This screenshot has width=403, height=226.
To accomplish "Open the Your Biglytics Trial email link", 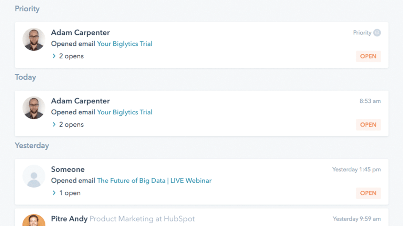I will point(125,44).
